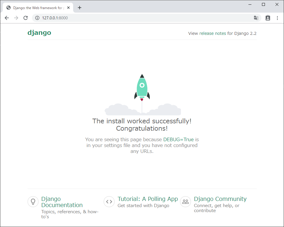The image size is (284, 227).
Task: Select the Django: the Web framework tab
Action: (x=38, y=8)
